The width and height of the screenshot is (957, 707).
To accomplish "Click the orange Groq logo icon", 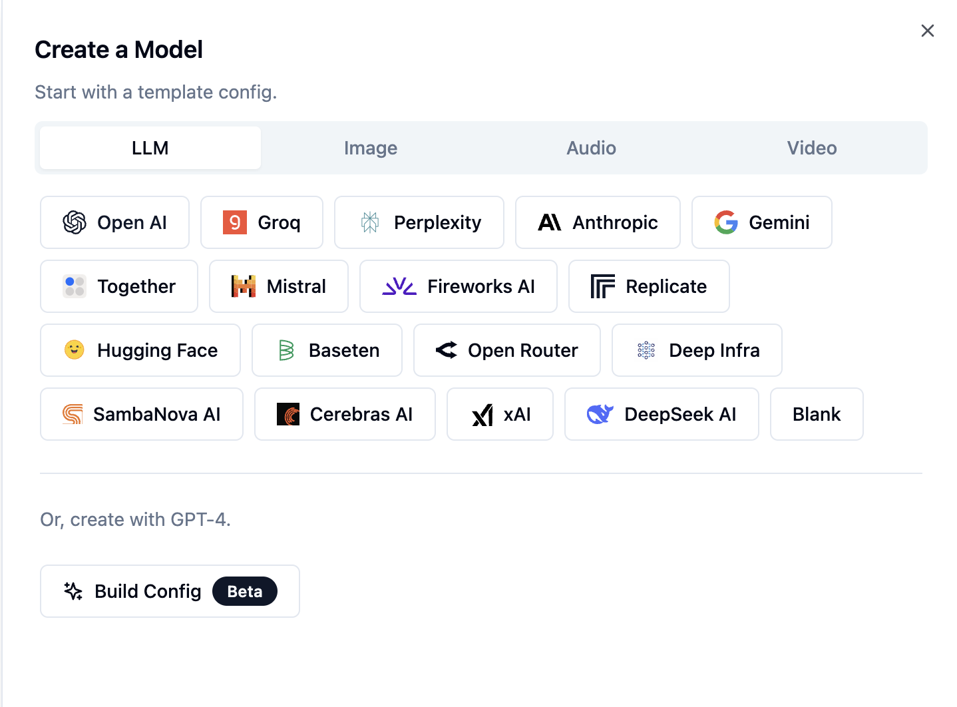I will point(235,222).
